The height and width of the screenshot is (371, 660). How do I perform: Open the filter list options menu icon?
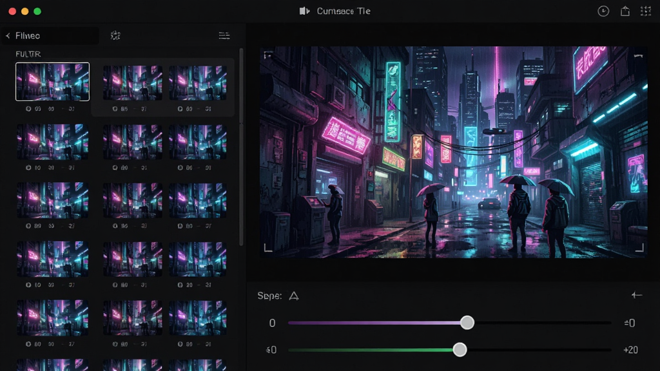(224, 36)
